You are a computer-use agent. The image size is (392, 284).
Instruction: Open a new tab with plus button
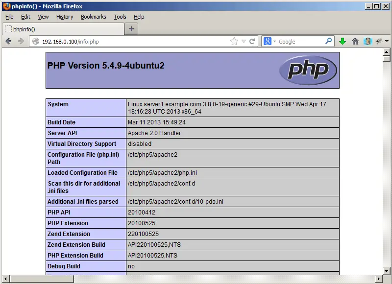coord(131,29)
